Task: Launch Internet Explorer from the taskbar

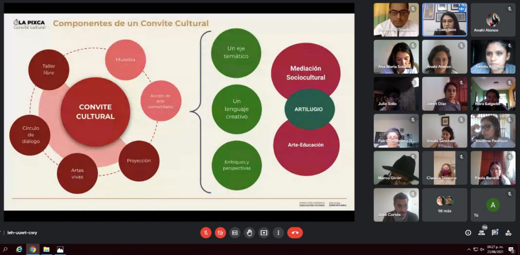Action: 19,249
